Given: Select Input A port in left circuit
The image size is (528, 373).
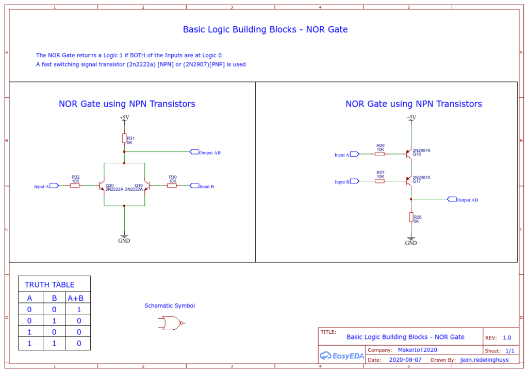Looking at the screenshot, I should [x=46, y=186].
